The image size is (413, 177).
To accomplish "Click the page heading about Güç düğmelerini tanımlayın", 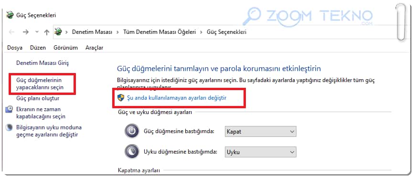I will pyautogui.click(x=219, y=69).
